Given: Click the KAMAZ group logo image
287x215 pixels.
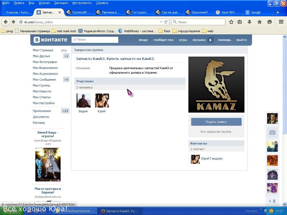Looking at the screenshot, I should (216, 85).
